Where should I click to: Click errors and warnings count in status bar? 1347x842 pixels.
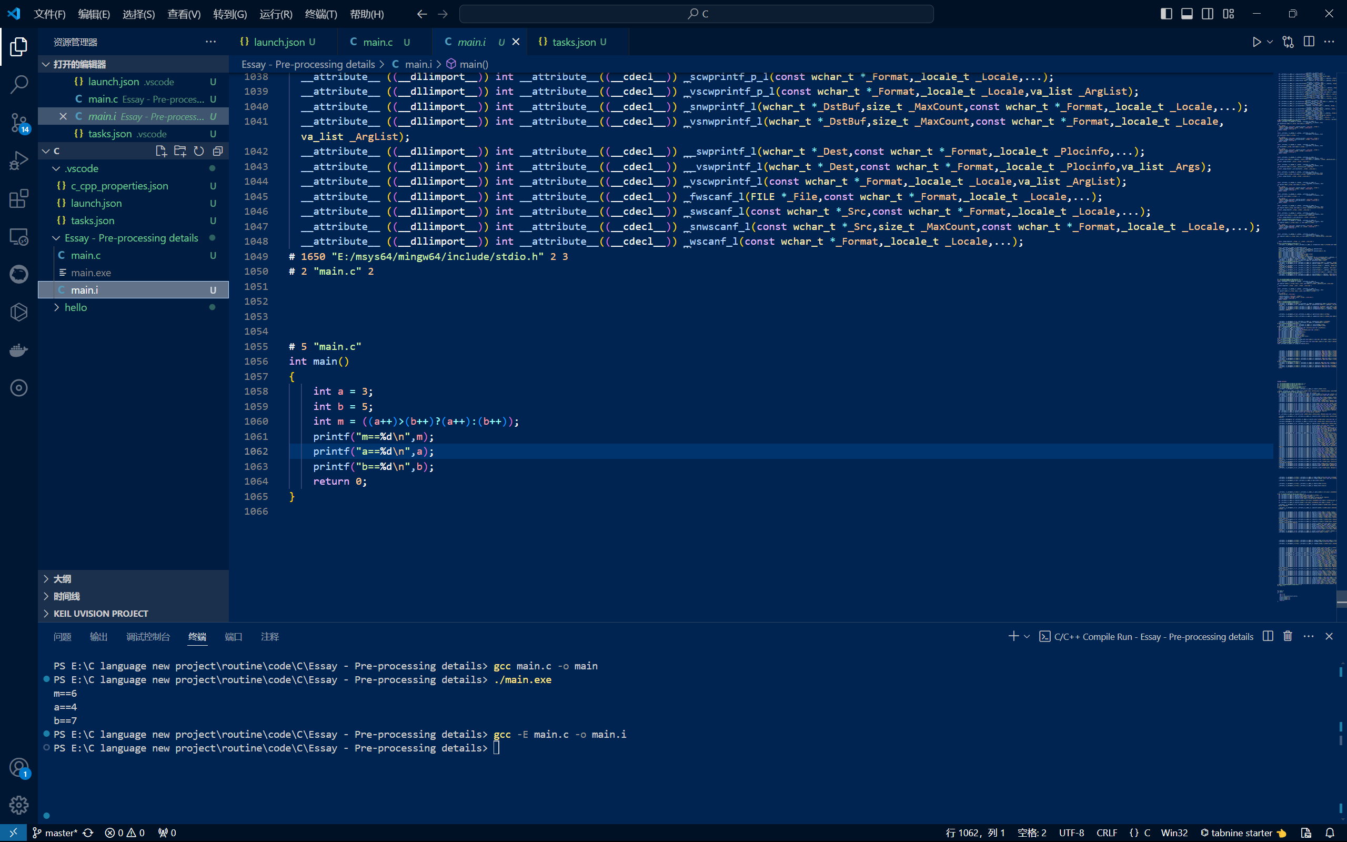coord(125,833)
